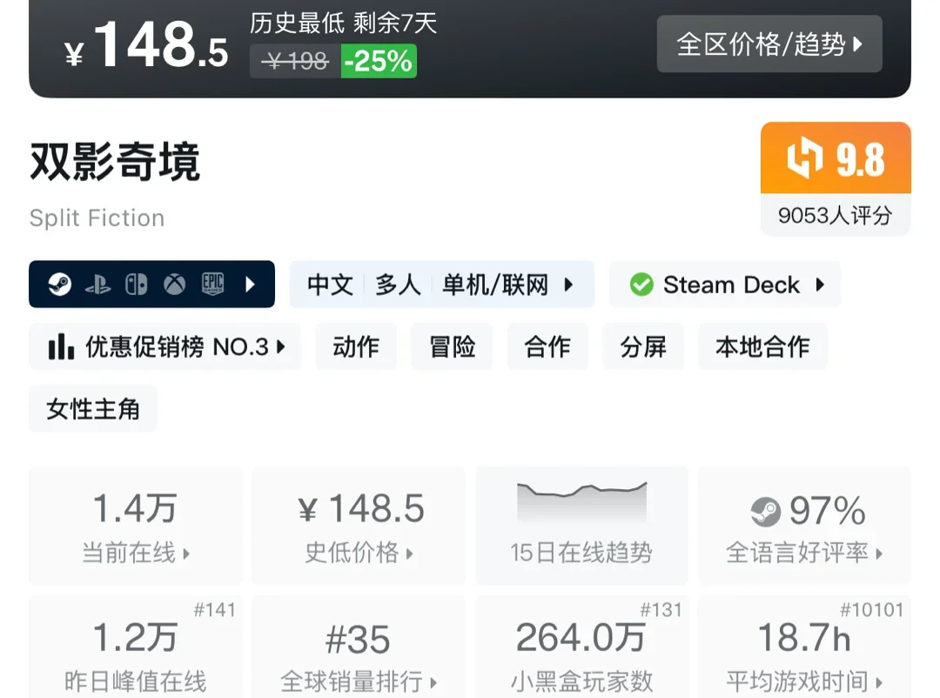Screen dimensions: 940x698
Task: Expand the 全球销量排行 arrow
Action: (433, 682)
